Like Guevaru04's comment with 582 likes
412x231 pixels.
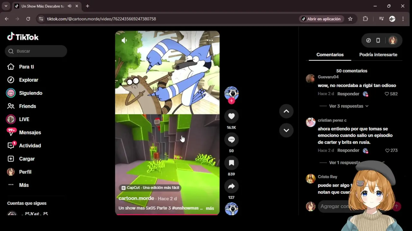point(387,94)
